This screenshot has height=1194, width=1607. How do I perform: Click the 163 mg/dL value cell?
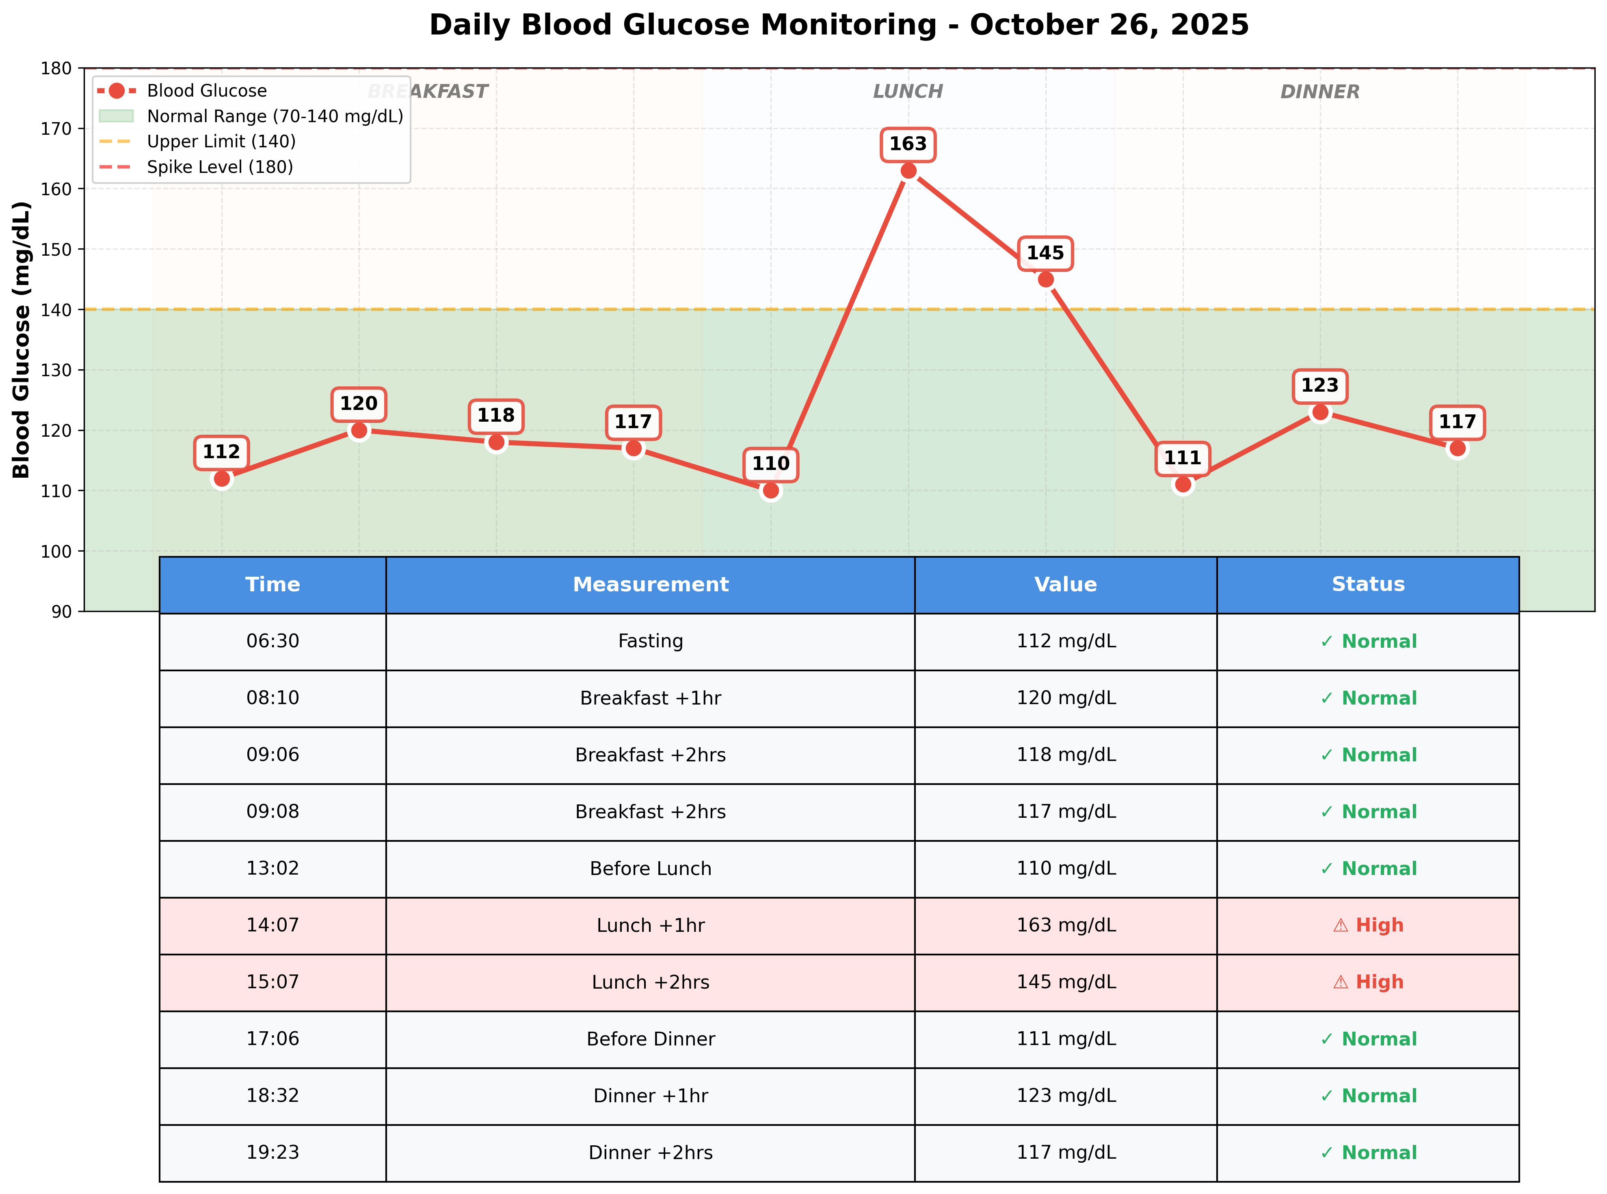(x=1066, y=926)
